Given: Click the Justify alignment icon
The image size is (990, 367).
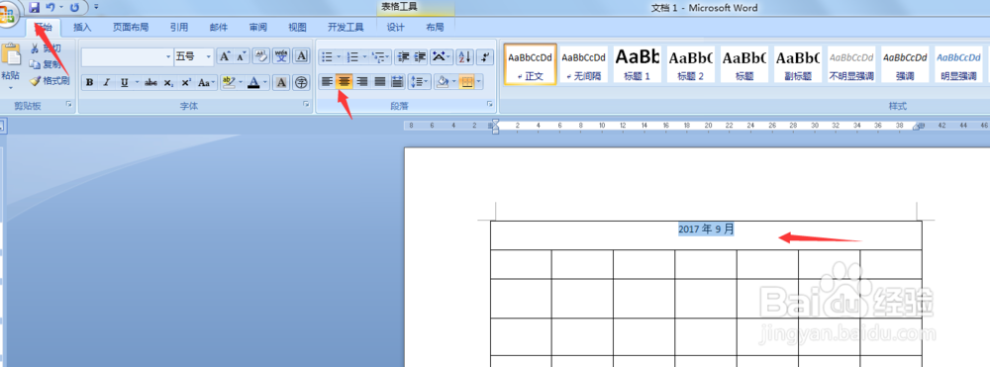Looking at the screenshot, I should pos(379,81).
